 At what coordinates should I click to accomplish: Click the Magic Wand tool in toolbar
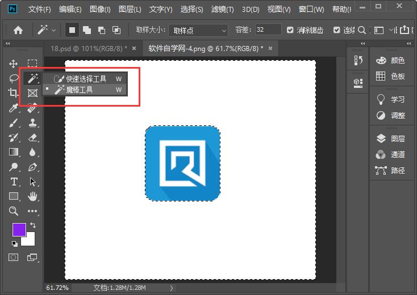click(33, 78)
